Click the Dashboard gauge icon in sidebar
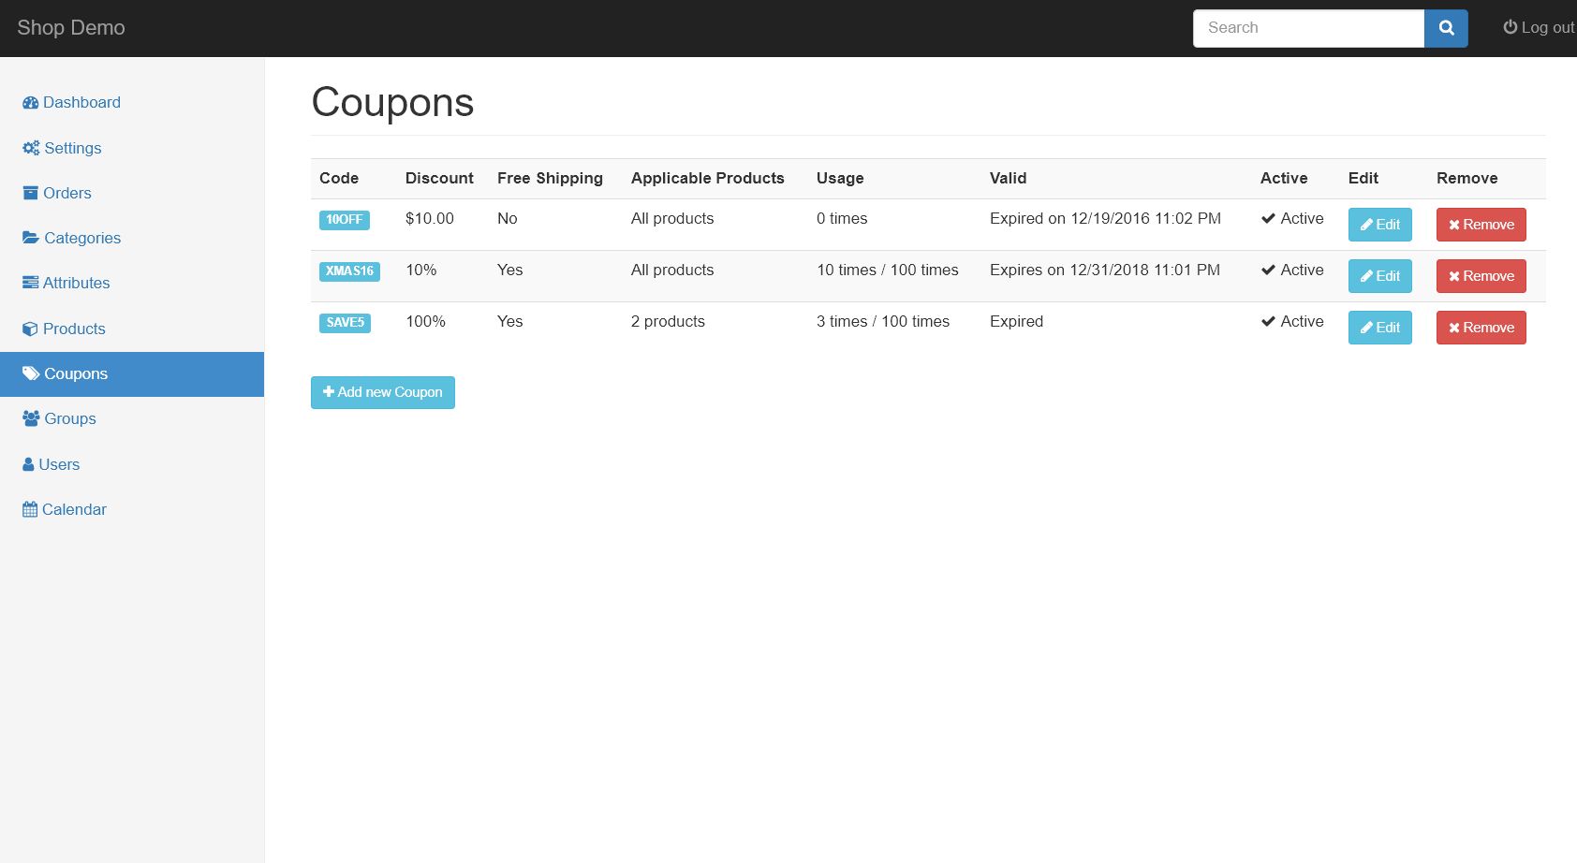This screenshot has width=1577, height=863. (x=30, y=103)
